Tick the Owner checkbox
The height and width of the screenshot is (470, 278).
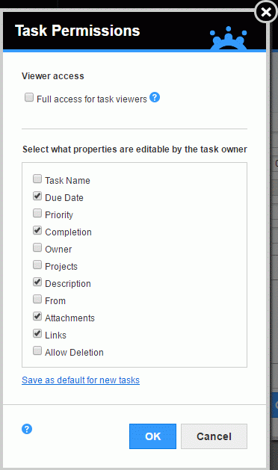tap(37, 247)
